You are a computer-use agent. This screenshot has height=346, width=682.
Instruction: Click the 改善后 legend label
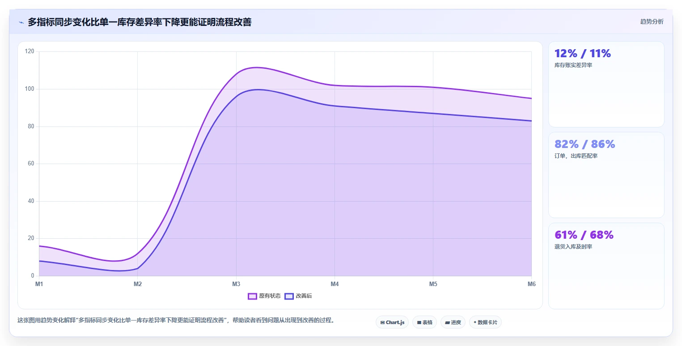tap(304, 296)
